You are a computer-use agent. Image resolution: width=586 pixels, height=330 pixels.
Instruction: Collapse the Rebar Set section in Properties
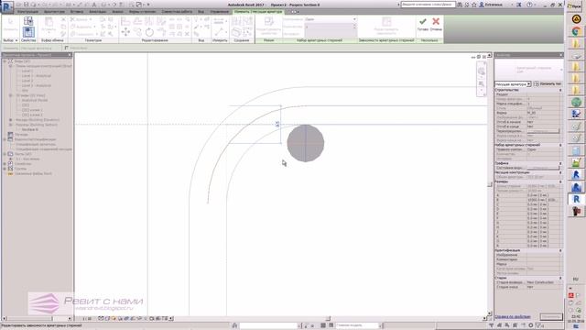(x=560, y=145)
